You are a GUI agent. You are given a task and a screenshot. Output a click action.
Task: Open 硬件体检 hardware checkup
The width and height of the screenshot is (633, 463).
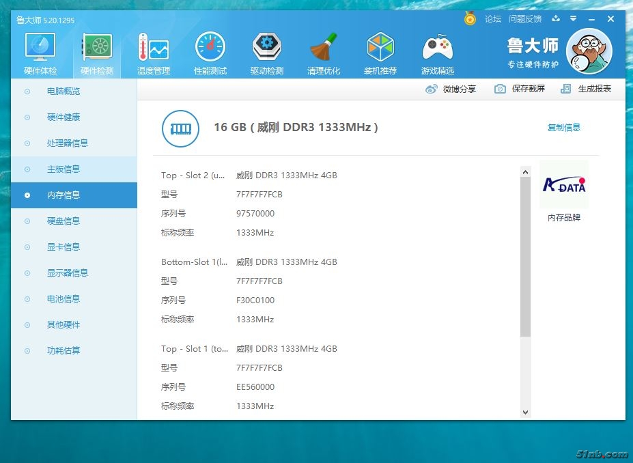pos(40,54)
